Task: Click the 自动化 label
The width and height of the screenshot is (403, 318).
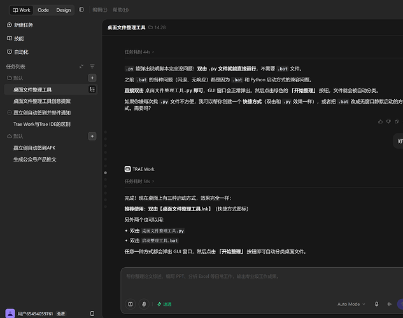Action: pyautogui.click(x=22, y=52)
